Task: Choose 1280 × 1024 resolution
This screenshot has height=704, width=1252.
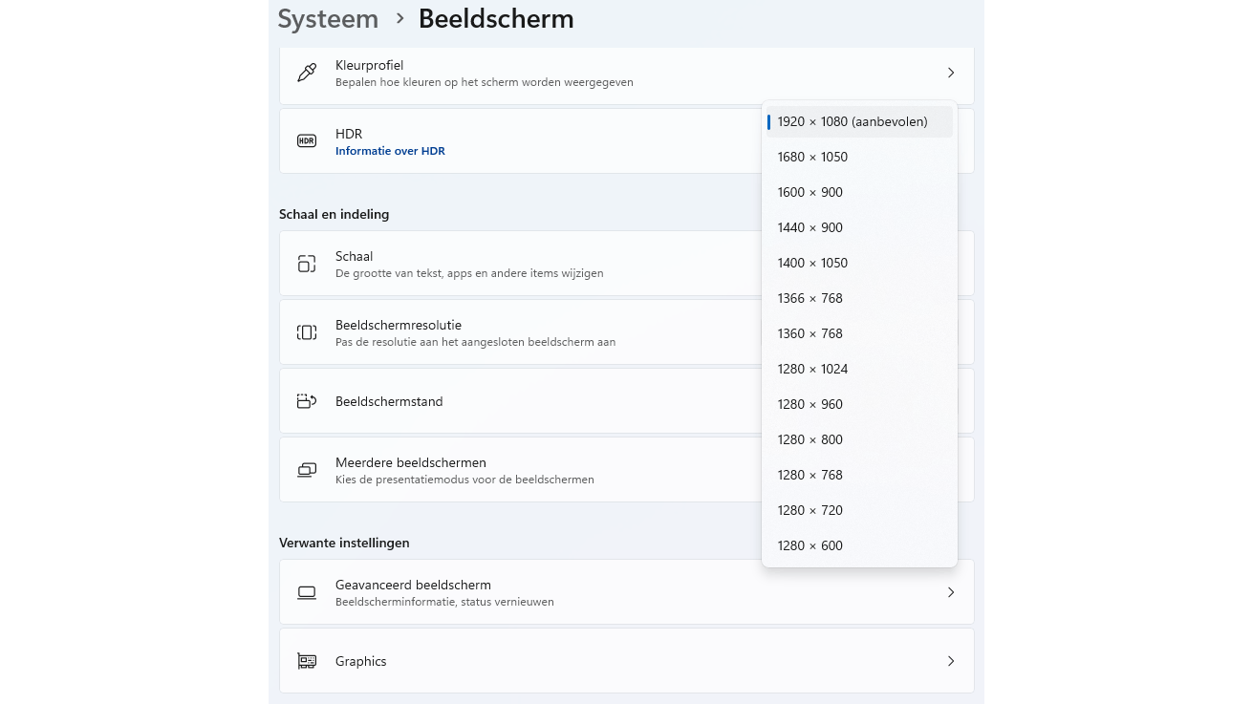Action: [812, 369]
